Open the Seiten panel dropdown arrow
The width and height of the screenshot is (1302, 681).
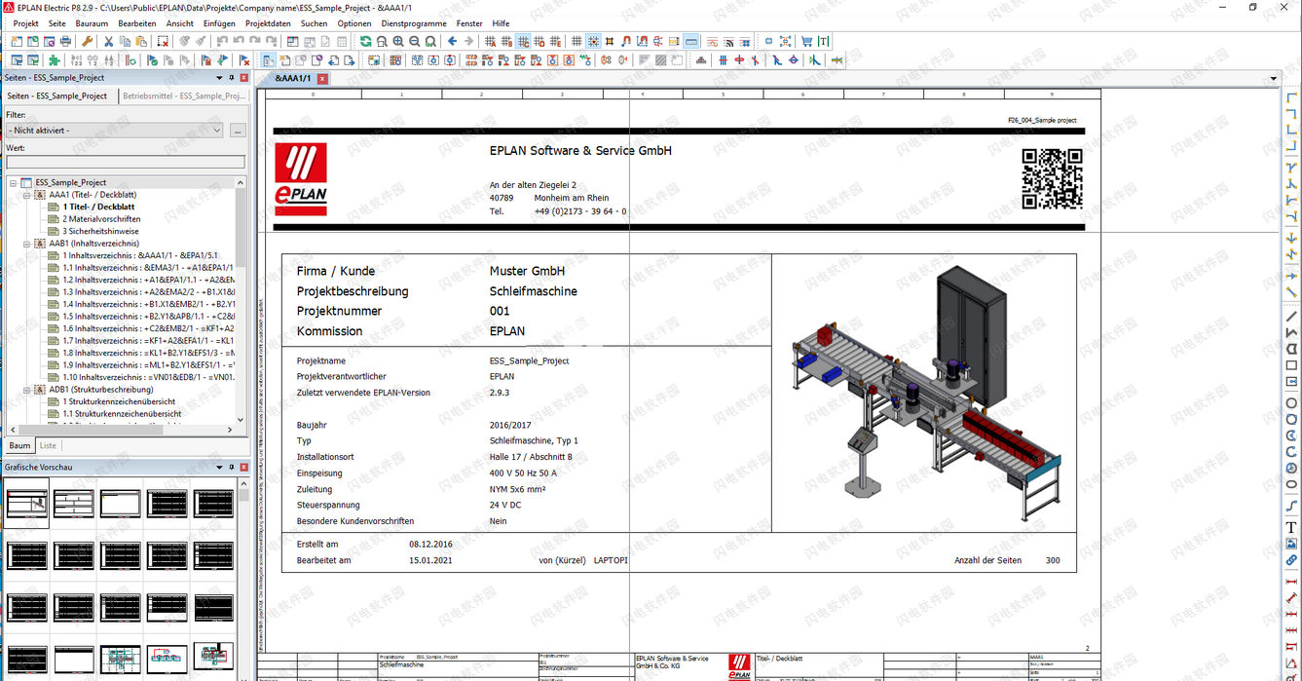pyautogui.click(x=217, y=78)
